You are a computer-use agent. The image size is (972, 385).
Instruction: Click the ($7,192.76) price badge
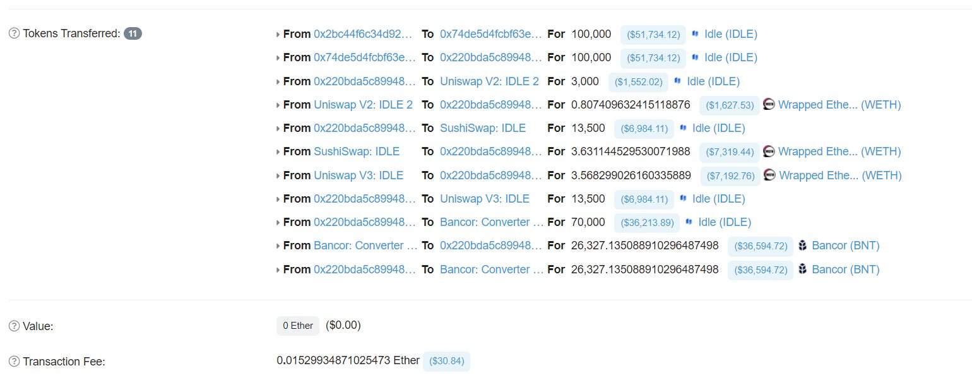click(x=730, y=176)
